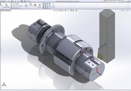
Task: Select the yellow cutting insert on the tool
Action: pyautogui.click(x=100, y=56)
